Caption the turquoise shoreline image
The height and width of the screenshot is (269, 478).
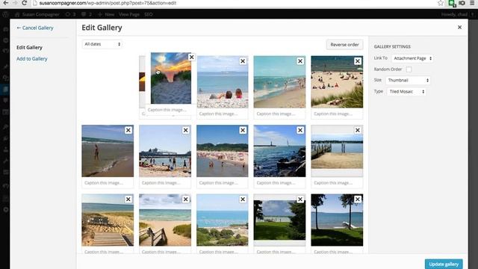(279, 114)
